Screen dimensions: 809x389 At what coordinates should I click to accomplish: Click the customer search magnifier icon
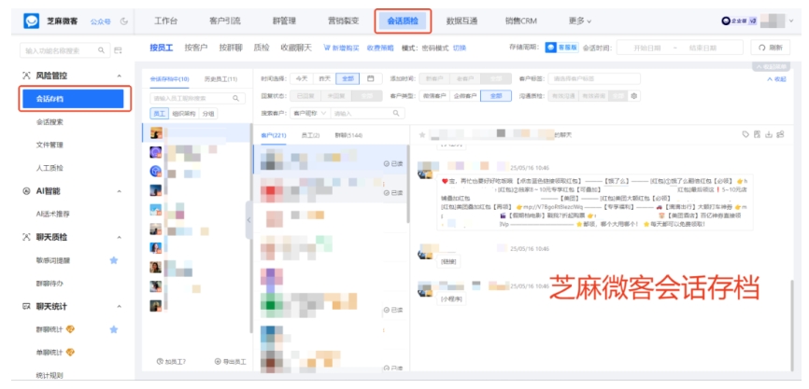[396, 113]
